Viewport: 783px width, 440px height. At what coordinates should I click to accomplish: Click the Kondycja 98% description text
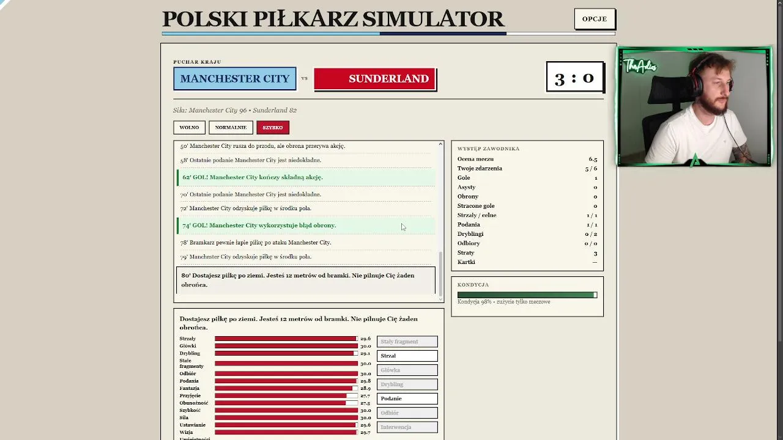(503, 302)
